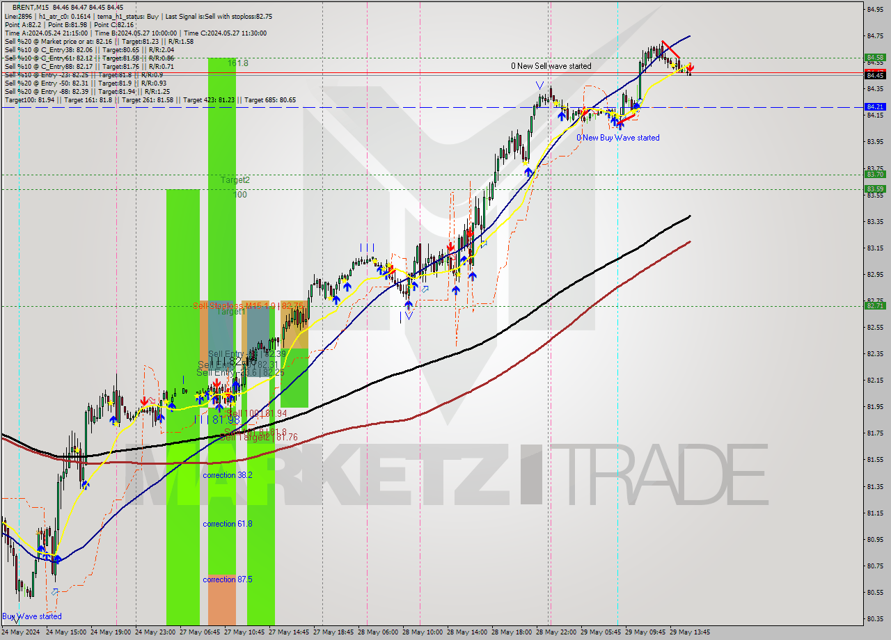The width and height of the screenshot is (891, 640).
Task: Click the 'correction 87.5' label
Action: (x=228, y=579)
